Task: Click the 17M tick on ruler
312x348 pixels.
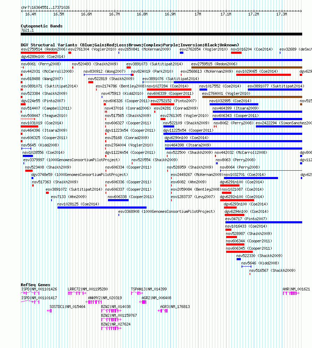Action: (198, 14)
